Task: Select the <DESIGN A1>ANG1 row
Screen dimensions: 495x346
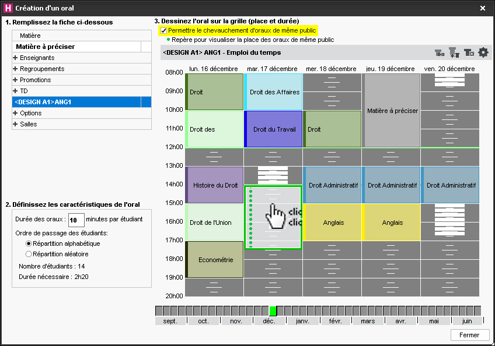Action: coord(82,102)
